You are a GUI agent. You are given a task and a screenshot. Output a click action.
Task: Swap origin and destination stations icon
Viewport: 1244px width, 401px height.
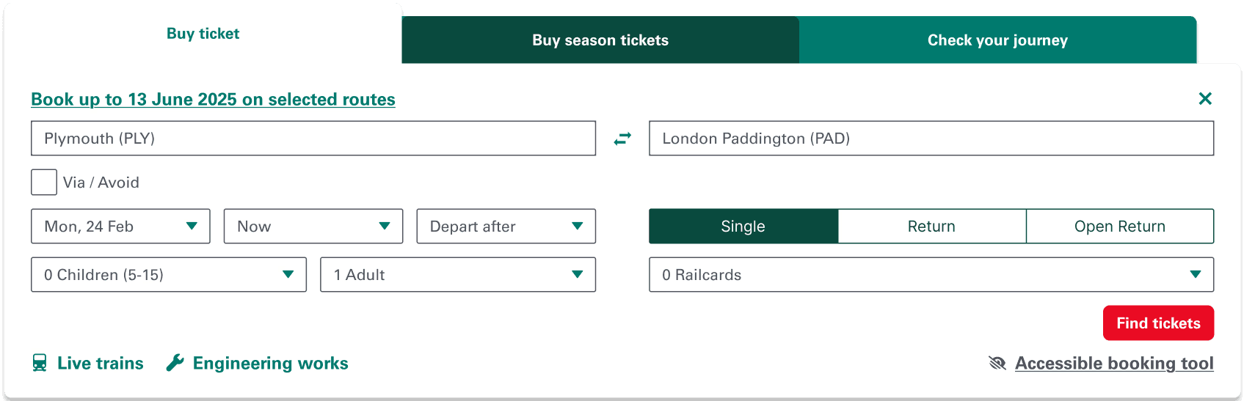click(x=622, y=139)
